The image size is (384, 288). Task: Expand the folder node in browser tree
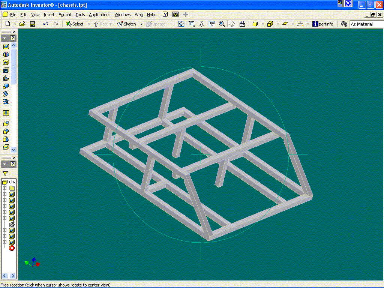click(4, 188)
